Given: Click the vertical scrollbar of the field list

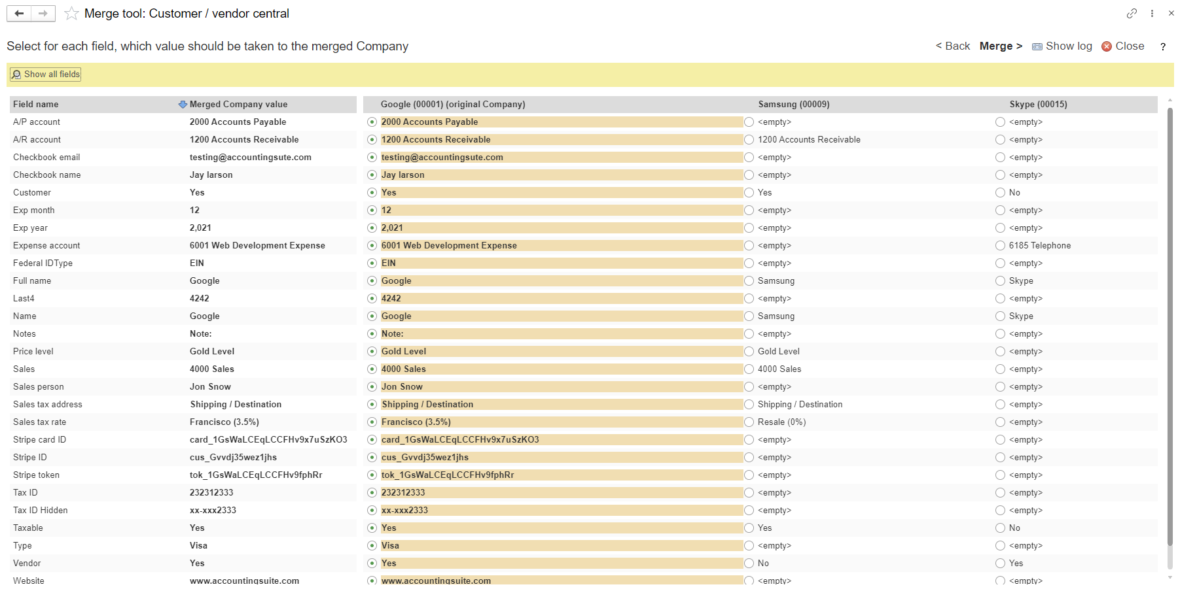Looking at the screenshot, I should [1170, 327].
